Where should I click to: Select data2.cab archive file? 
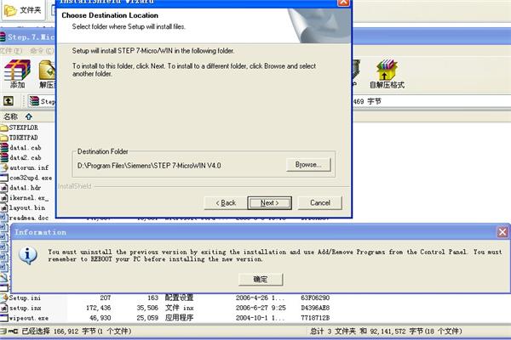(21, 158)
